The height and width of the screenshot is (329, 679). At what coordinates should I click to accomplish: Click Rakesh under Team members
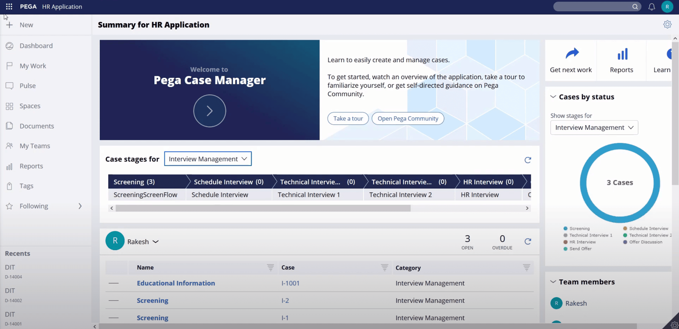click(576, 303)
